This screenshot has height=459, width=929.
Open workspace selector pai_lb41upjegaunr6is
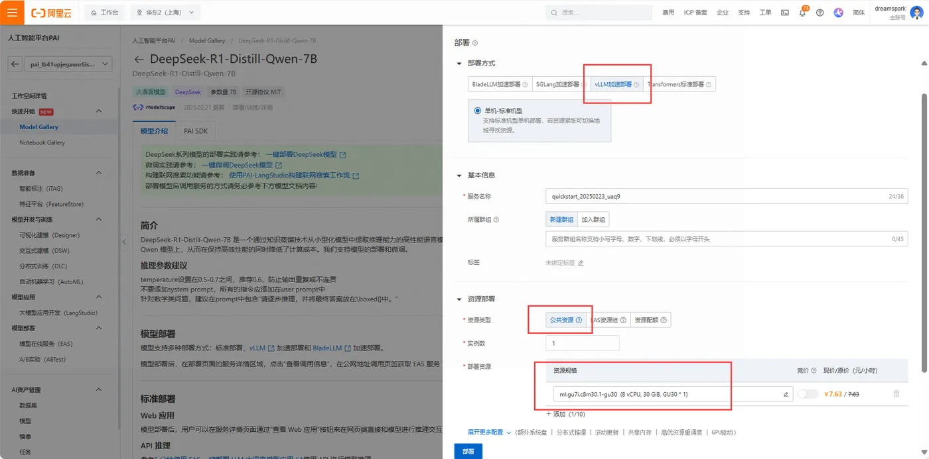[69, 64]
